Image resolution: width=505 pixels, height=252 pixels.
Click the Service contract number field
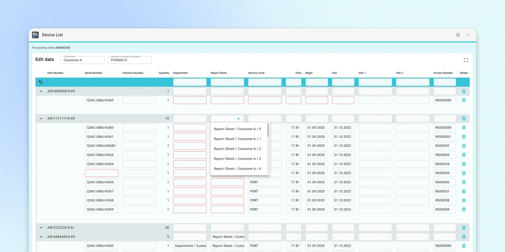[130, 60]
